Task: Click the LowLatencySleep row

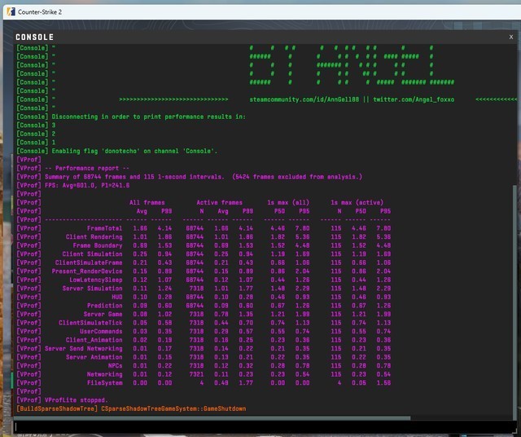Action: (x=96, y=280)
